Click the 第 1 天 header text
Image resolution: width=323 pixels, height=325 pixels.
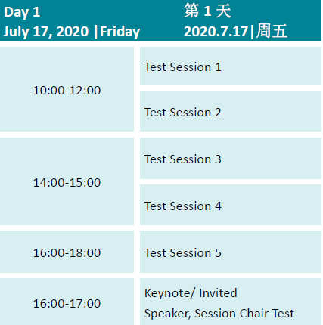coord(207,11)
